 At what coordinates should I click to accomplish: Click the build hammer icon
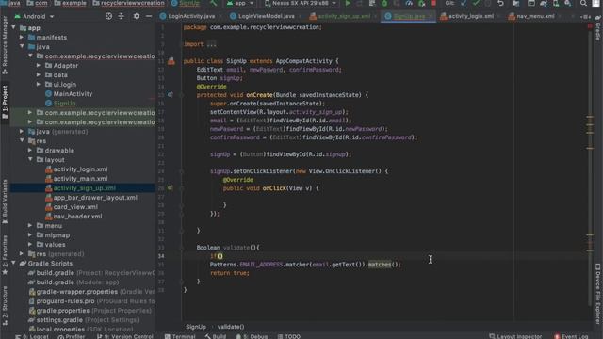coord(214,3)
